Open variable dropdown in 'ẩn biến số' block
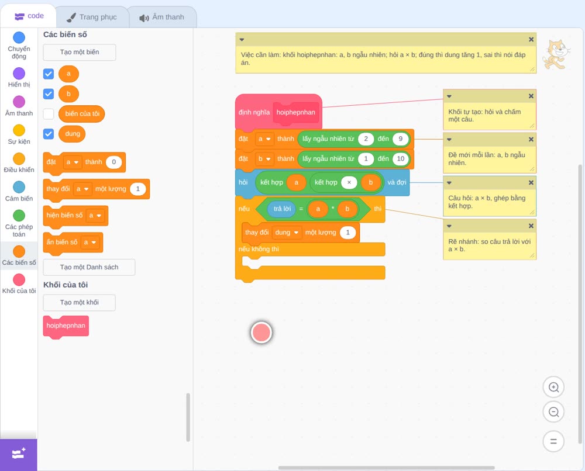The height and width of the screenshot is (471, 585). coord(90,242)
